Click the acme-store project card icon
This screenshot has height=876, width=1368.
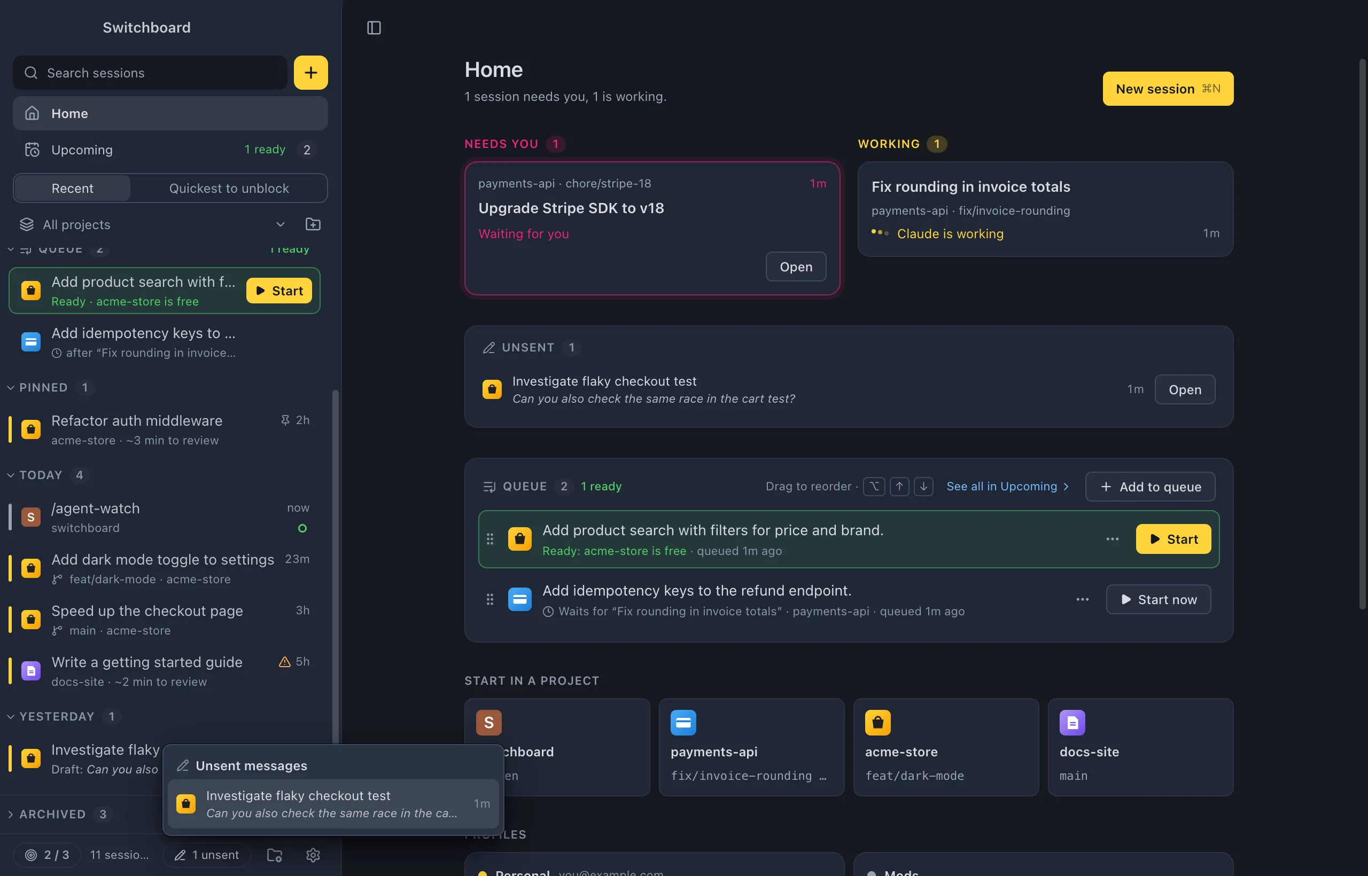(x=877, y=722)
